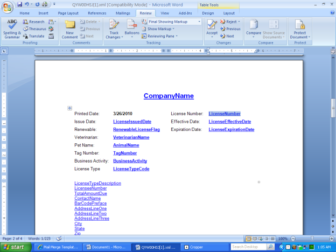Adjust the zoom slider in status bar
The width and height of the screenshot is (336, 252).
coord(311,239)
